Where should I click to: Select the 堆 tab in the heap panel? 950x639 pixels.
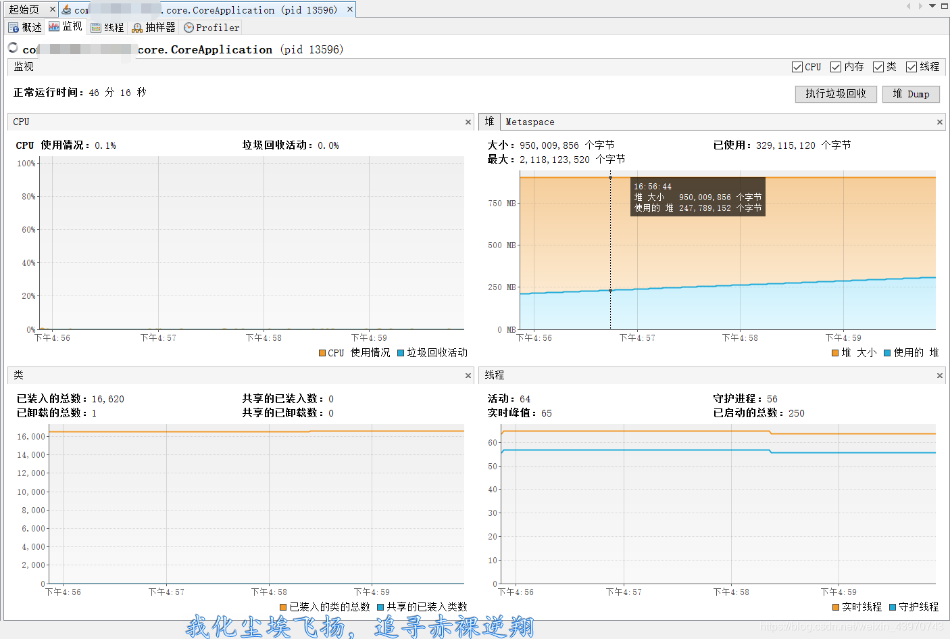489,122
